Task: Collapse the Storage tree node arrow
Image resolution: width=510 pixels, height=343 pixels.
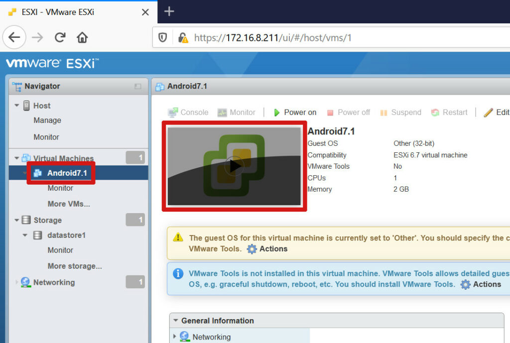Action: point(16,220)
